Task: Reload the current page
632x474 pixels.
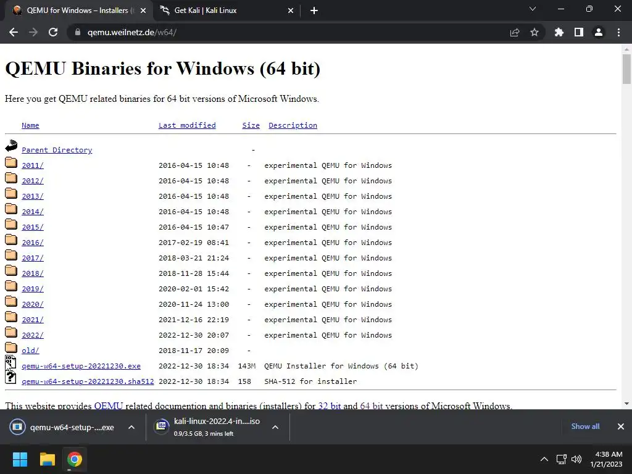Action: [53, 32]
